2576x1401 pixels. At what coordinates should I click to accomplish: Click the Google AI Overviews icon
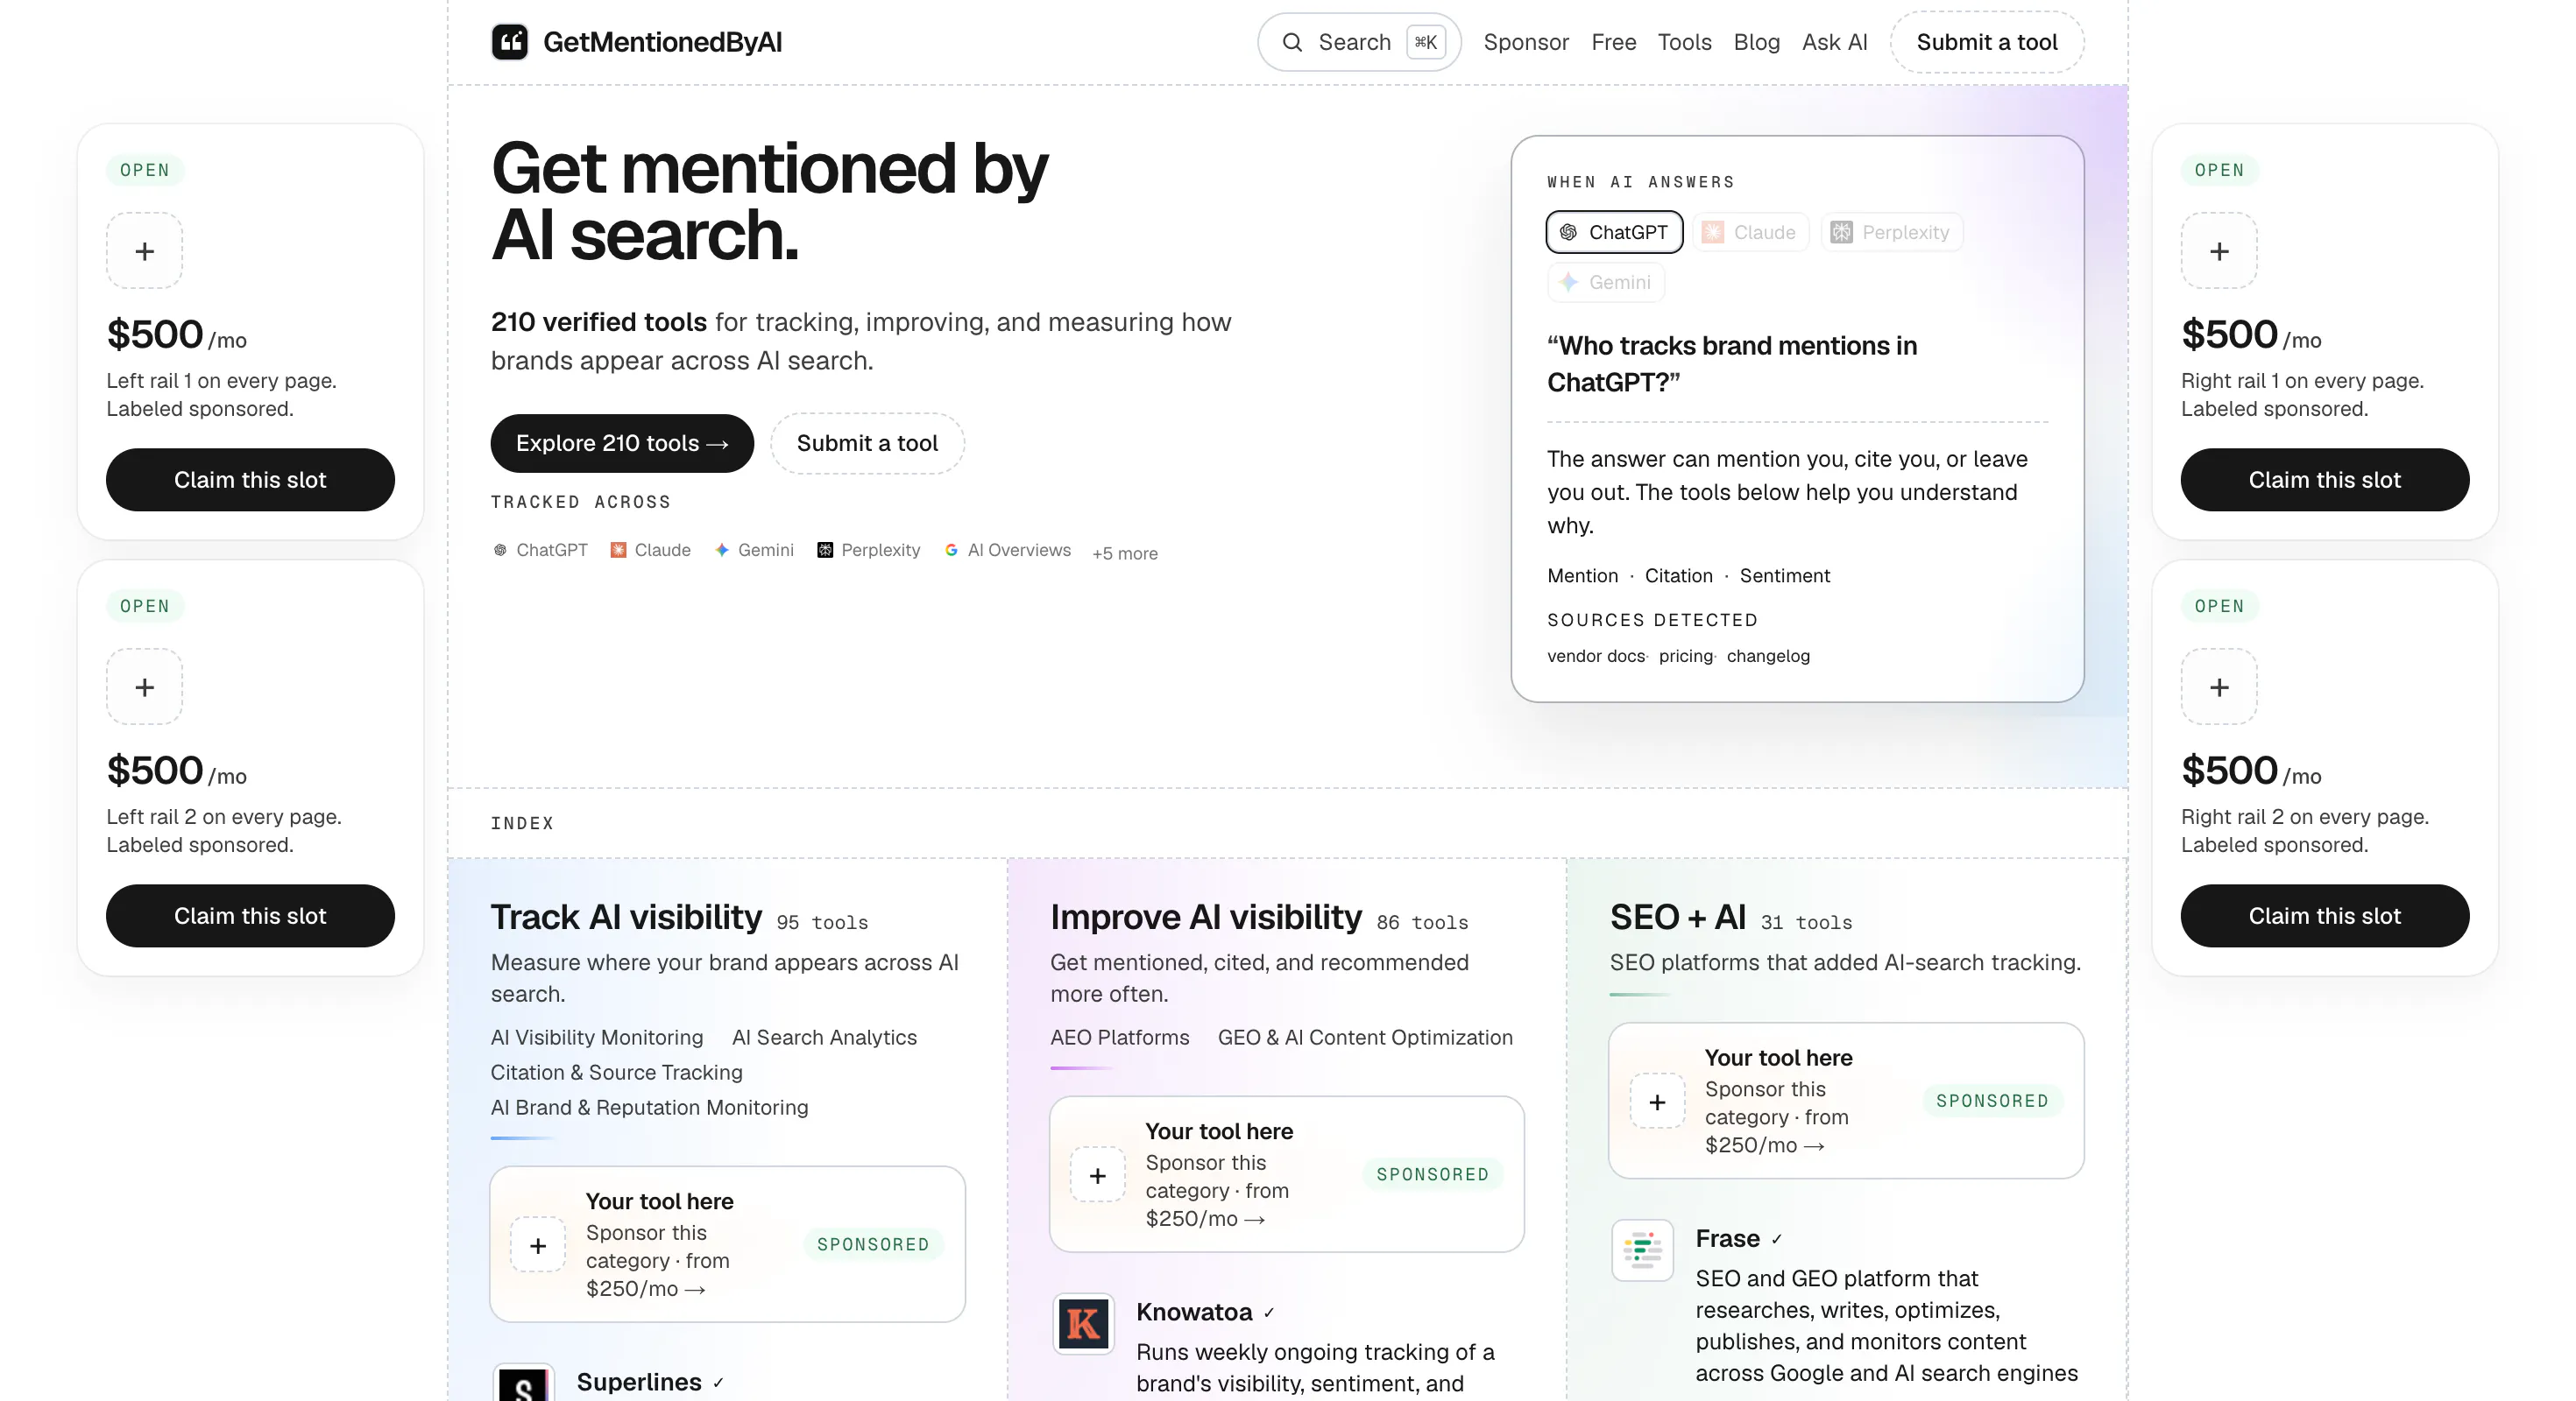(951, 550)
